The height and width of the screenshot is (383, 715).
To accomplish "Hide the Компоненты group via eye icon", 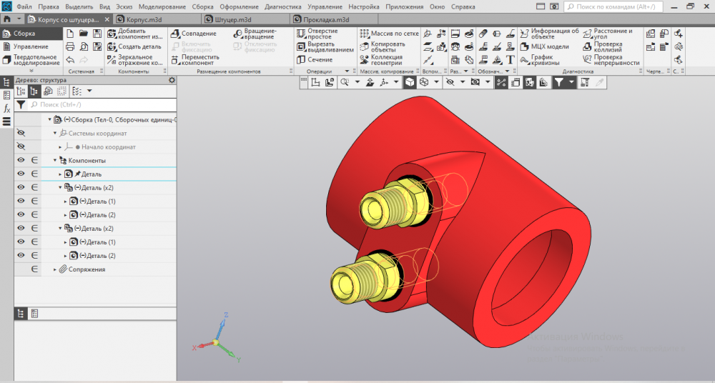I will [x=21, y=160].
